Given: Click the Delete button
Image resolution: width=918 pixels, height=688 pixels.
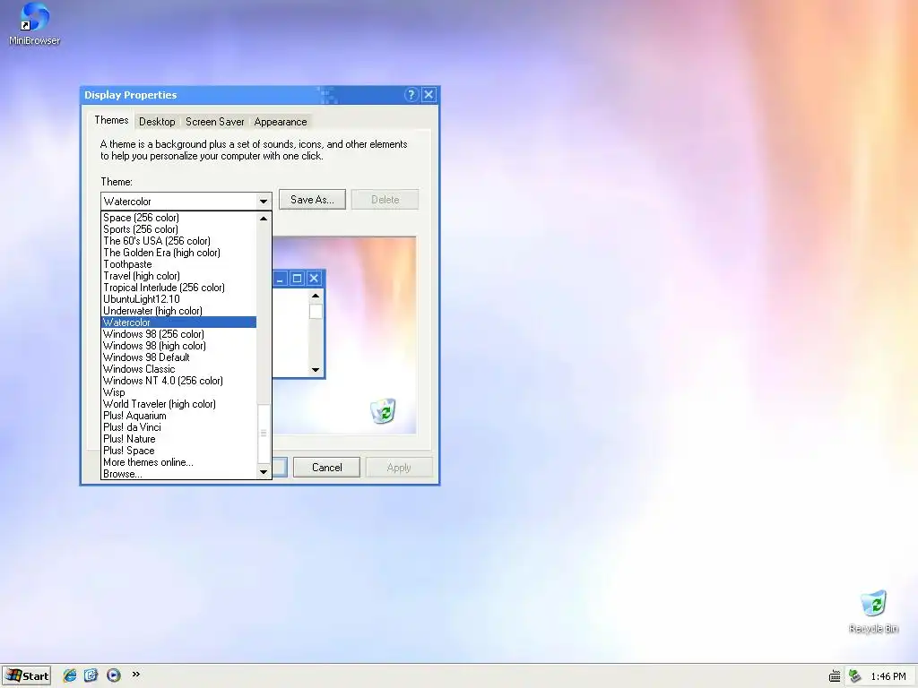Looking at the screenshot, I should [x=385, y=200].
